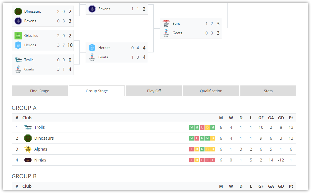The image size is (311, 193).
Task: Click the Group Stage tab
Action: pos(97,91)
